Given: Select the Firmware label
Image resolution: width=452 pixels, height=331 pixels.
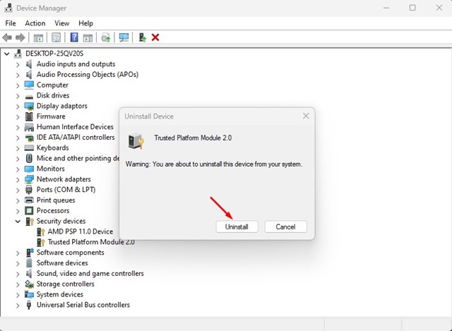Looking at the screenshot, I should coord(51,116).
